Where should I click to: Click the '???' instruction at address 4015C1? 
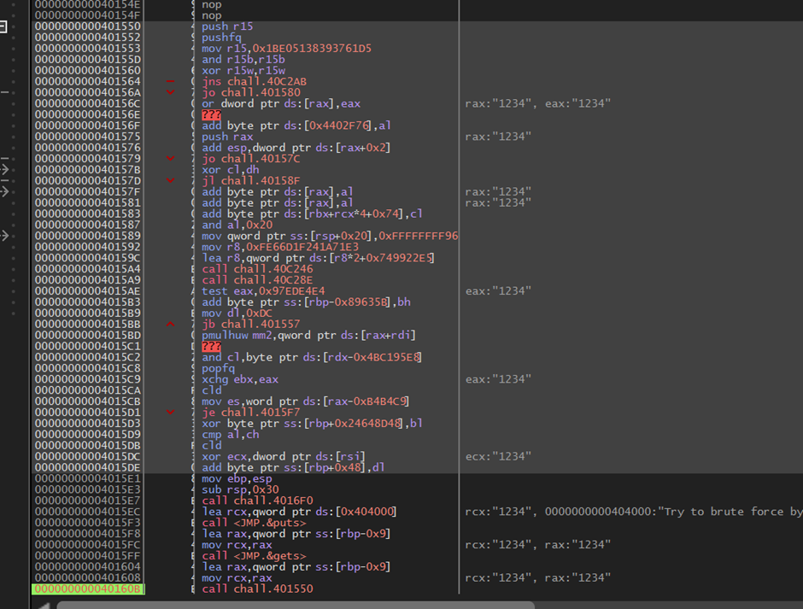[x=211, y=346]
